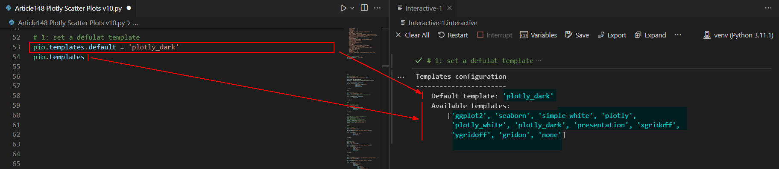The height and width of the screenshot is (169, 779).
Task: Place cursor on line 54 pio.templates
Action: pos(59,57)
